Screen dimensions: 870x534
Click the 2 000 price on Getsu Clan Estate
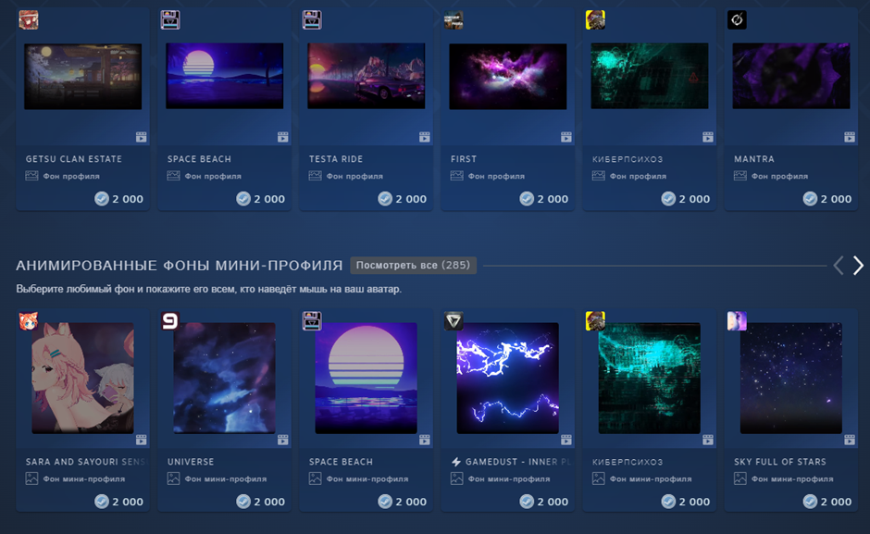(128, 199)
